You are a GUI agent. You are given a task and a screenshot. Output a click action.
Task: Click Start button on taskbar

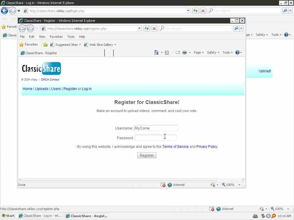8,216
